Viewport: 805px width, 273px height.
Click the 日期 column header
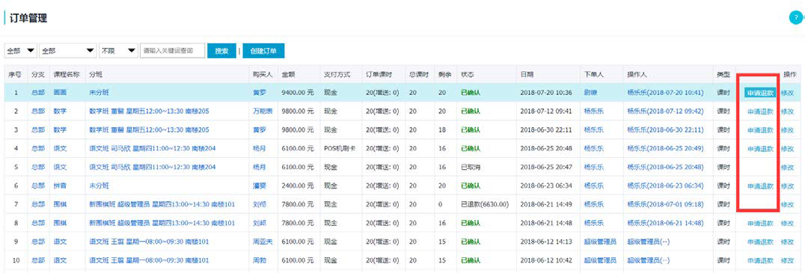526,74
